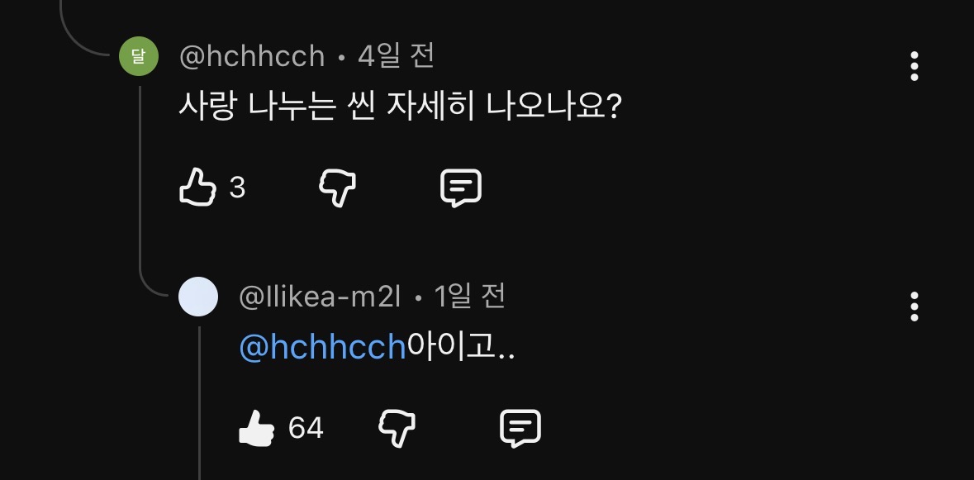Screen dimensions: 974x480
Task: Click the like count 64
Action: point(306,428)
